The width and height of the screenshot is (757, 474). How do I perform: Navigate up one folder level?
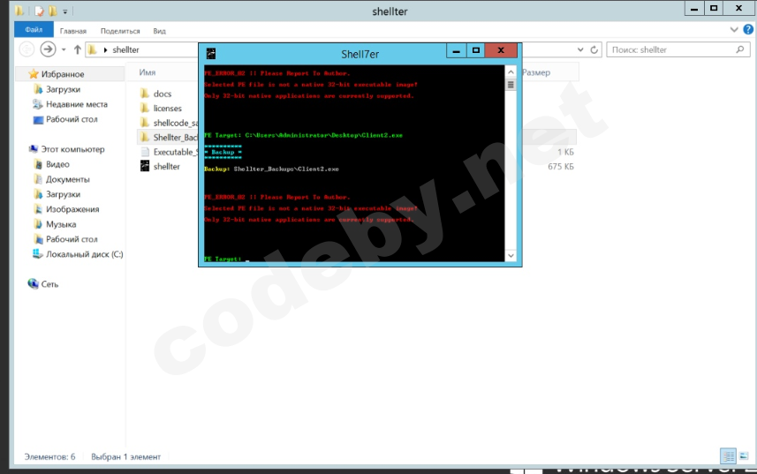(x=77, y=49)
